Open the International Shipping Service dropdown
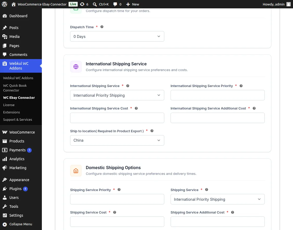293x230 pixels. coord(117,95)
